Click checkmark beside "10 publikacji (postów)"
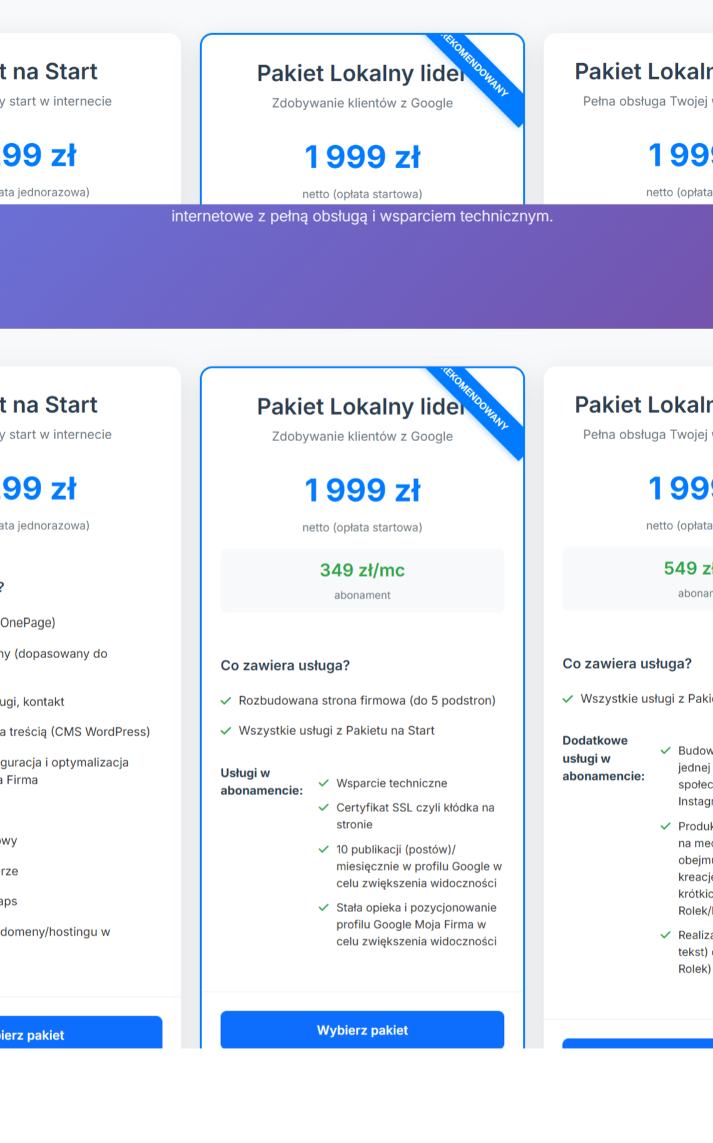The height and width of the screenshot is (1143, 713). [x=323, y=850]
